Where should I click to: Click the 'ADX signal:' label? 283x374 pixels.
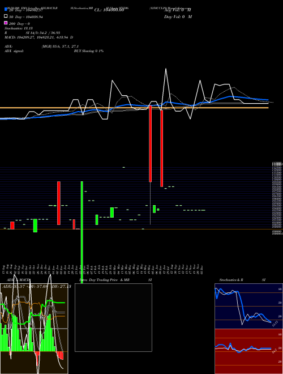click(x=14, y=51)
